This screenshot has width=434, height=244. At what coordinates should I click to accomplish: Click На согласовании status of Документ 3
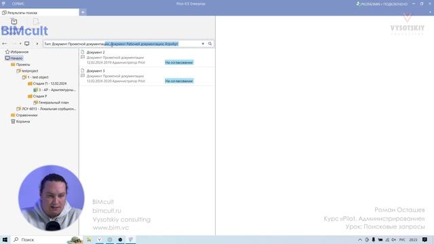[x=179, y=81]
